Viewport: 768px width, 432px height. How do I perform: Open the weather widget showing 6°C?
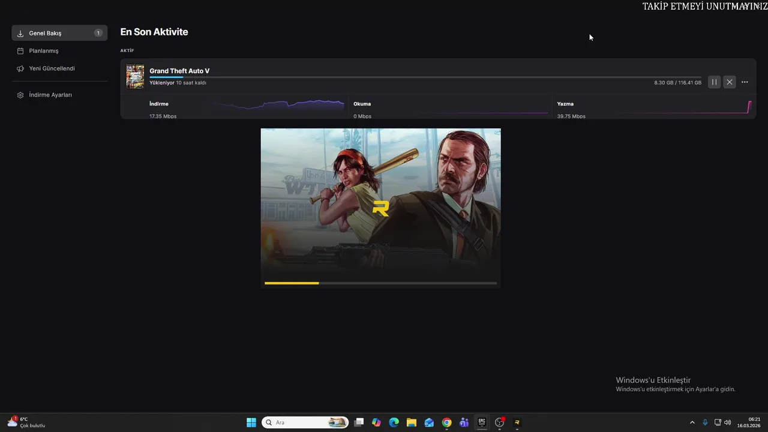click(26, 422)
